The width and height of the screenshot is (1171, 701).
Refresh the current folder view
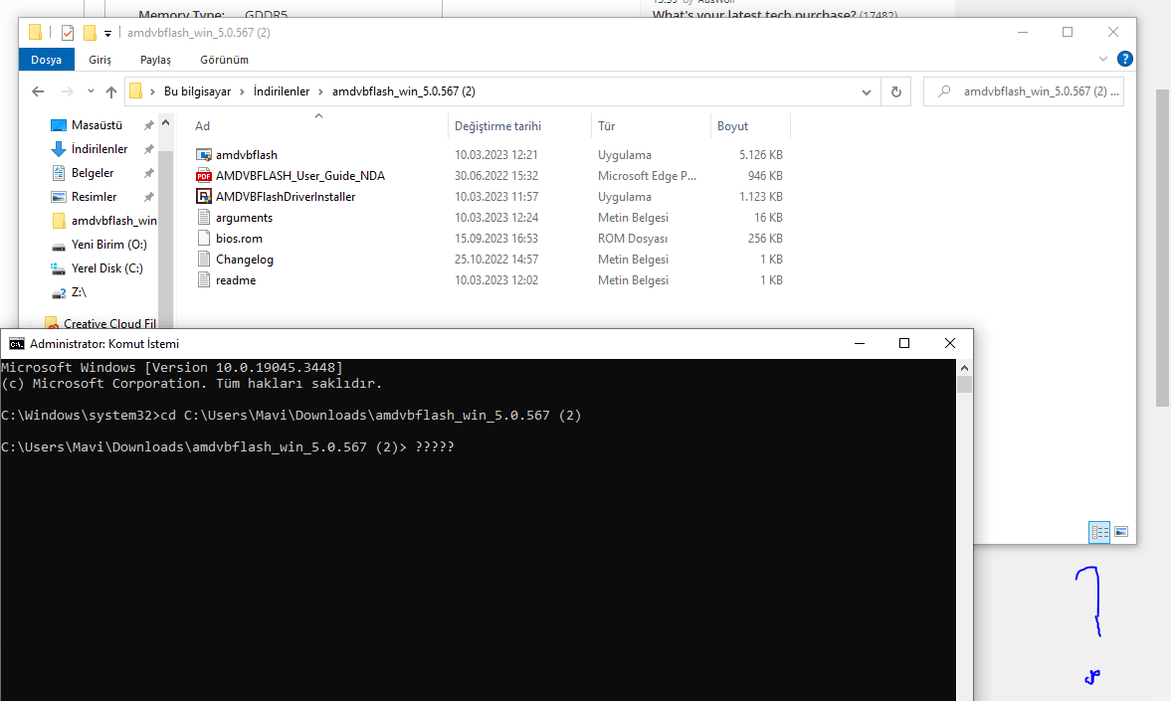[896, 91]
